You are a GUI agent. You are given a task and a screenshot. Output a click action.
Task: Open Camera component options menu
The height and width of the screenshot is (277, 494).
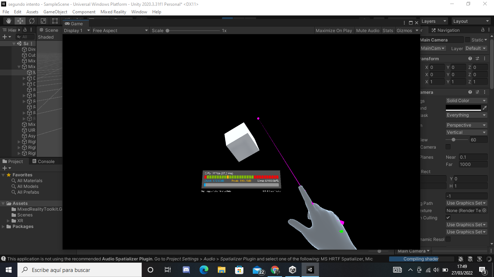click(484, 92)
